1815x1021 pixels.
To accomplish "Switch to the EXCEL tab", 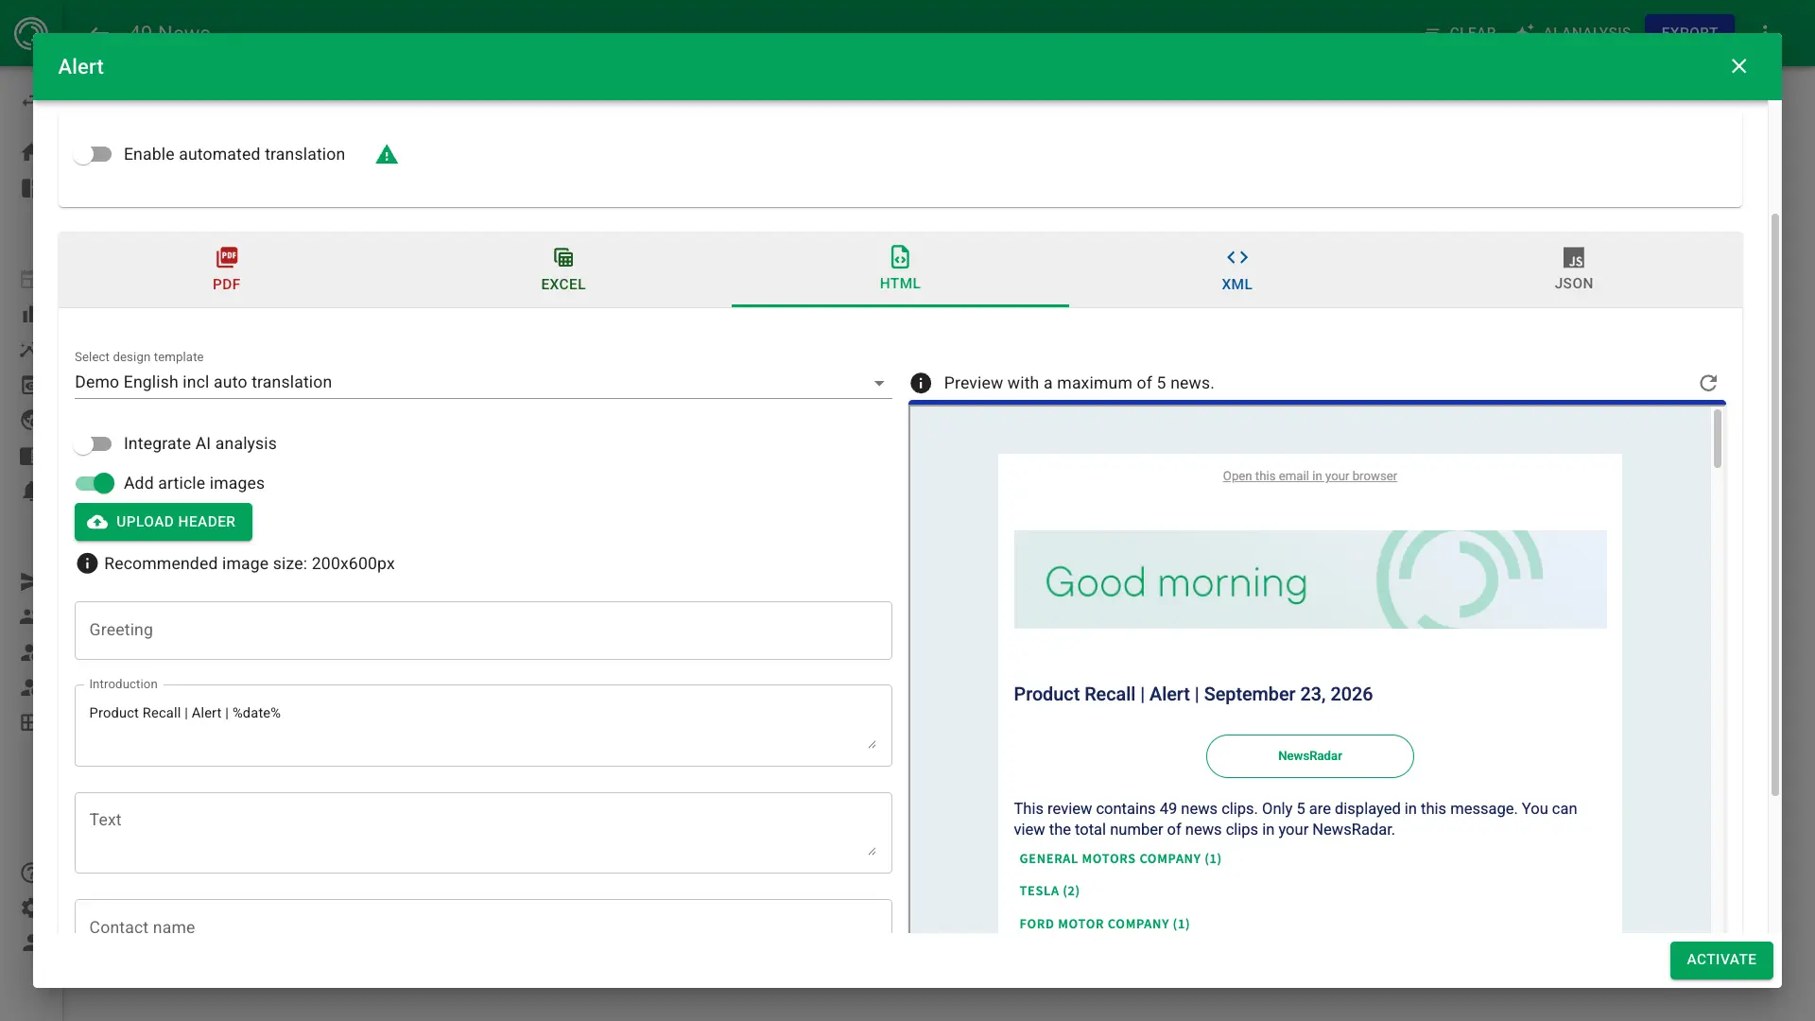I will pyautogui.click(x=563, y=269).
